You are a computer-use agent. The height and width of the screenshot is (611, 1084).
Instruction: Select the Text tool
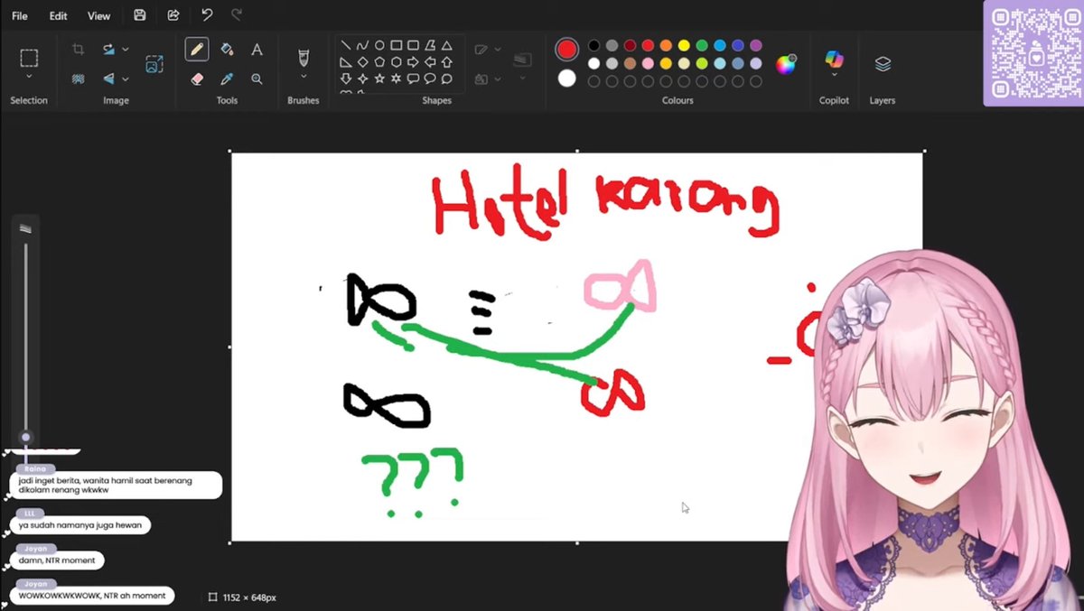257,49
